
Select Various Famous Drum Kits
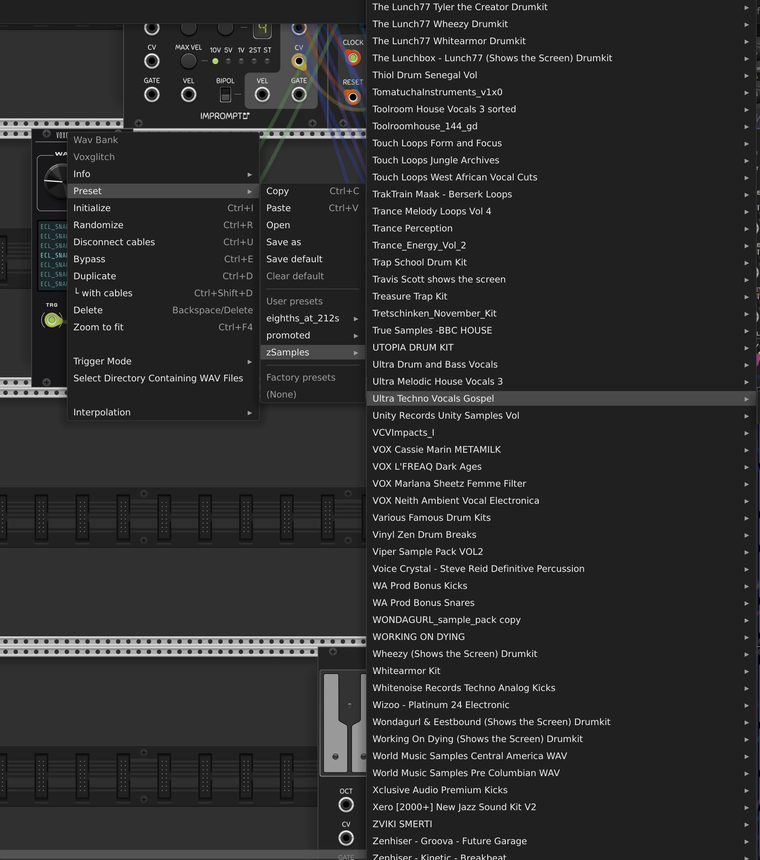click(x=561, y=518)
